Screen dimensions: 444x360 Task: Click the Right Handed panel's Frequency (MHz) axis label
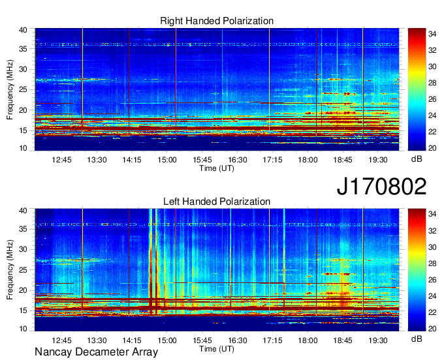point(10,89)
